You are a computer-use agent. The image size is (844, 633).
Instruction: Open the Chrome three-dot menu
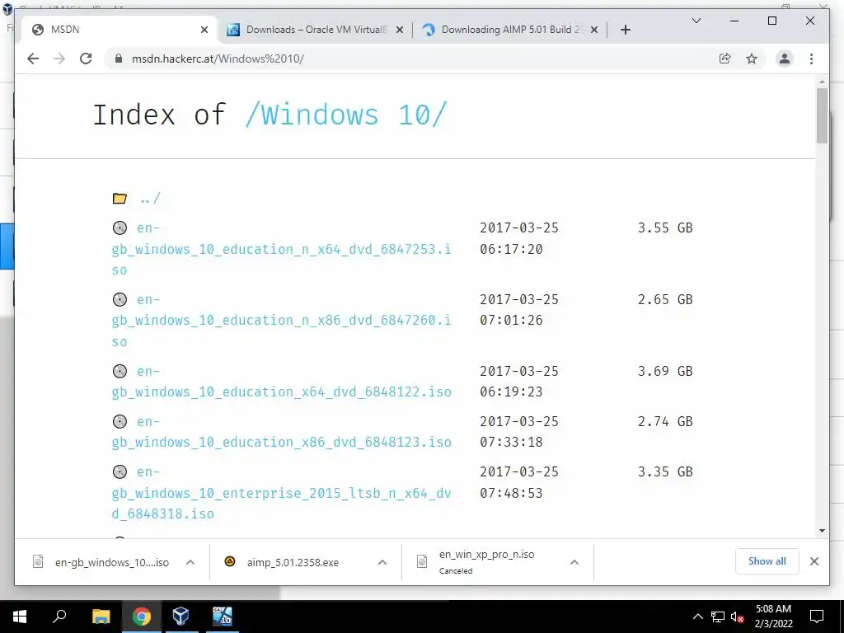click(x=811, y=59)
